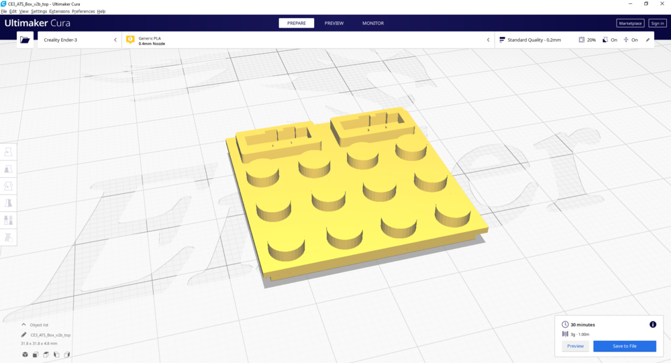The image size is (671, 363).
Task: Click the Cura logo in title bar
Action: tap(3, 3)
